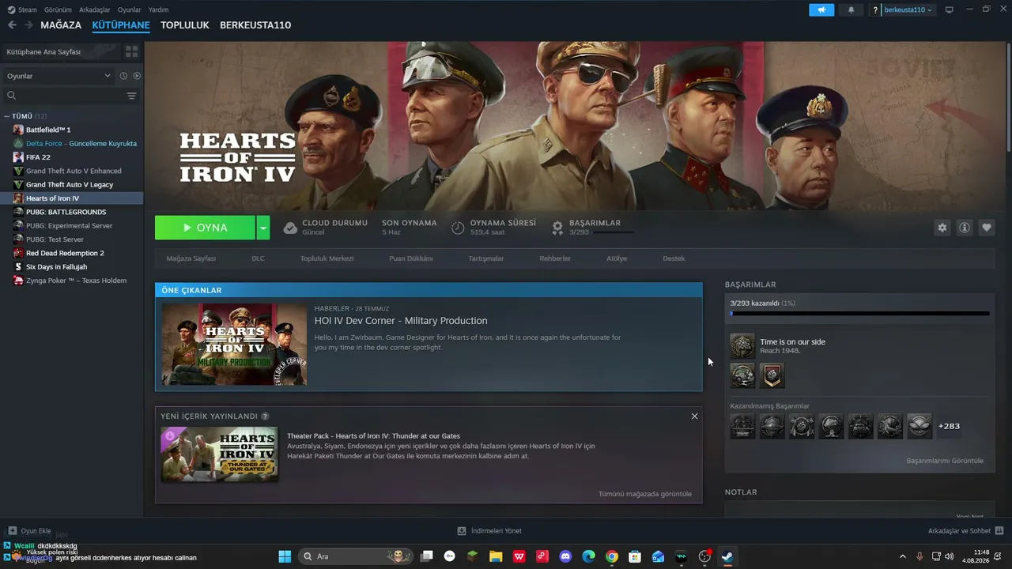Open the Oyunlar menu in the menu bar
The height and width of the screenshot is (569, 1012).
130,9
